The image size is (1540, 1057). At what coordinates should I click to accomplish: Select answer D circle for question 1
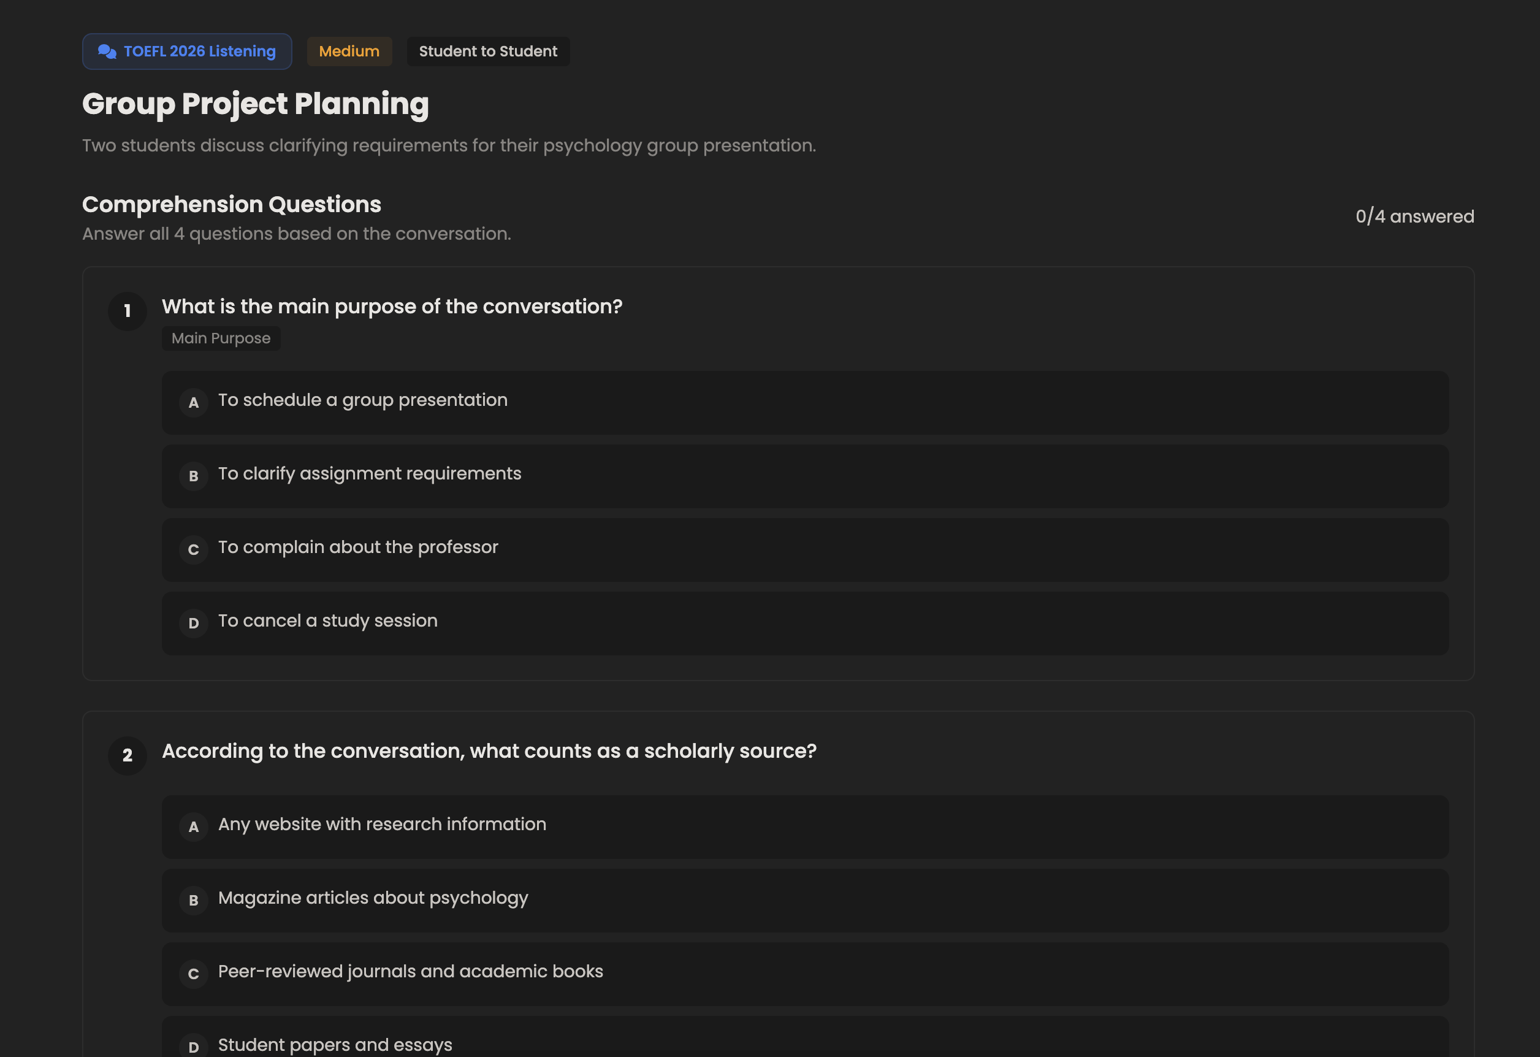tap(194, 624)
